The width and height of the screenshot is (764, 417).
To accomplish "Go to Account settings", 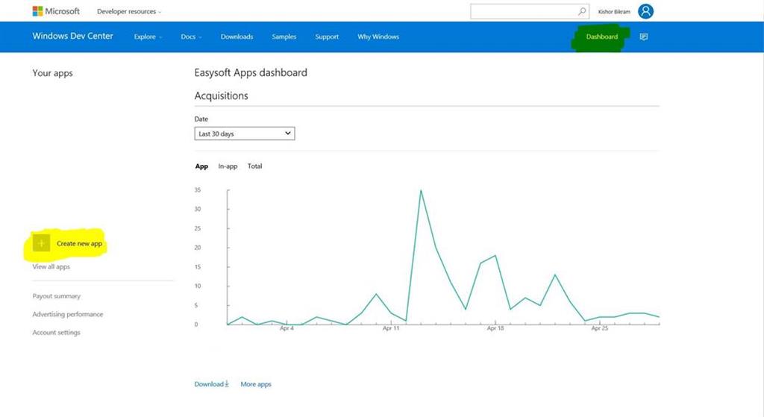I will coord(56,333).
